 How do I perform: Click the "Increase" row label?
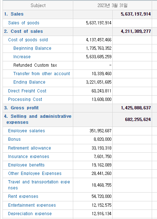point(22,57)
